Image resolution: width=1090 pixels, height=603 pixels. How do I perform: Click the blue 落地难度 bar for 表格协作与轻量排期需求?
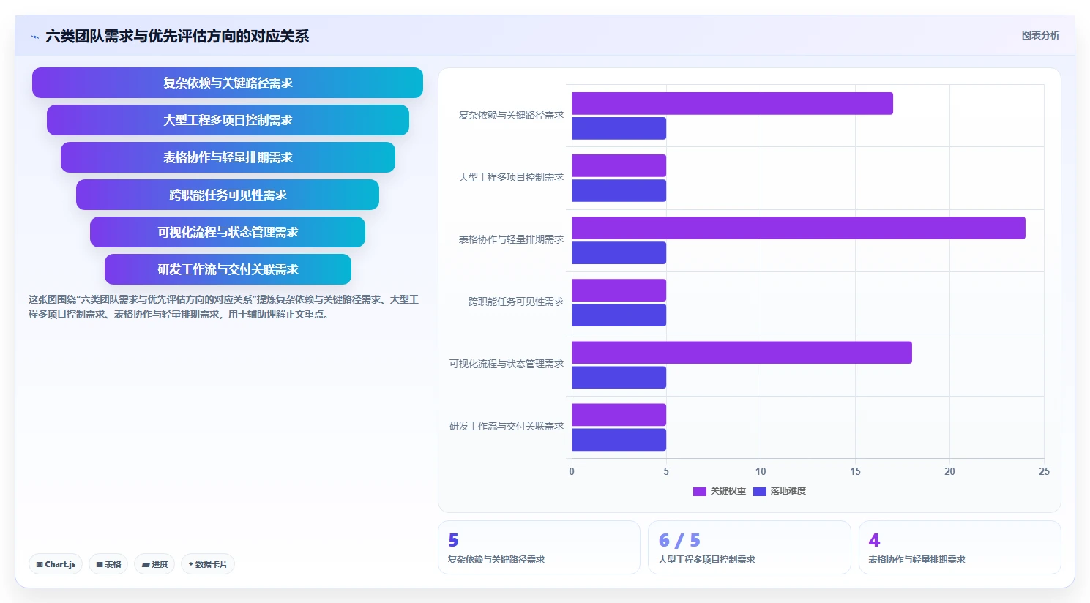[619, 252]
